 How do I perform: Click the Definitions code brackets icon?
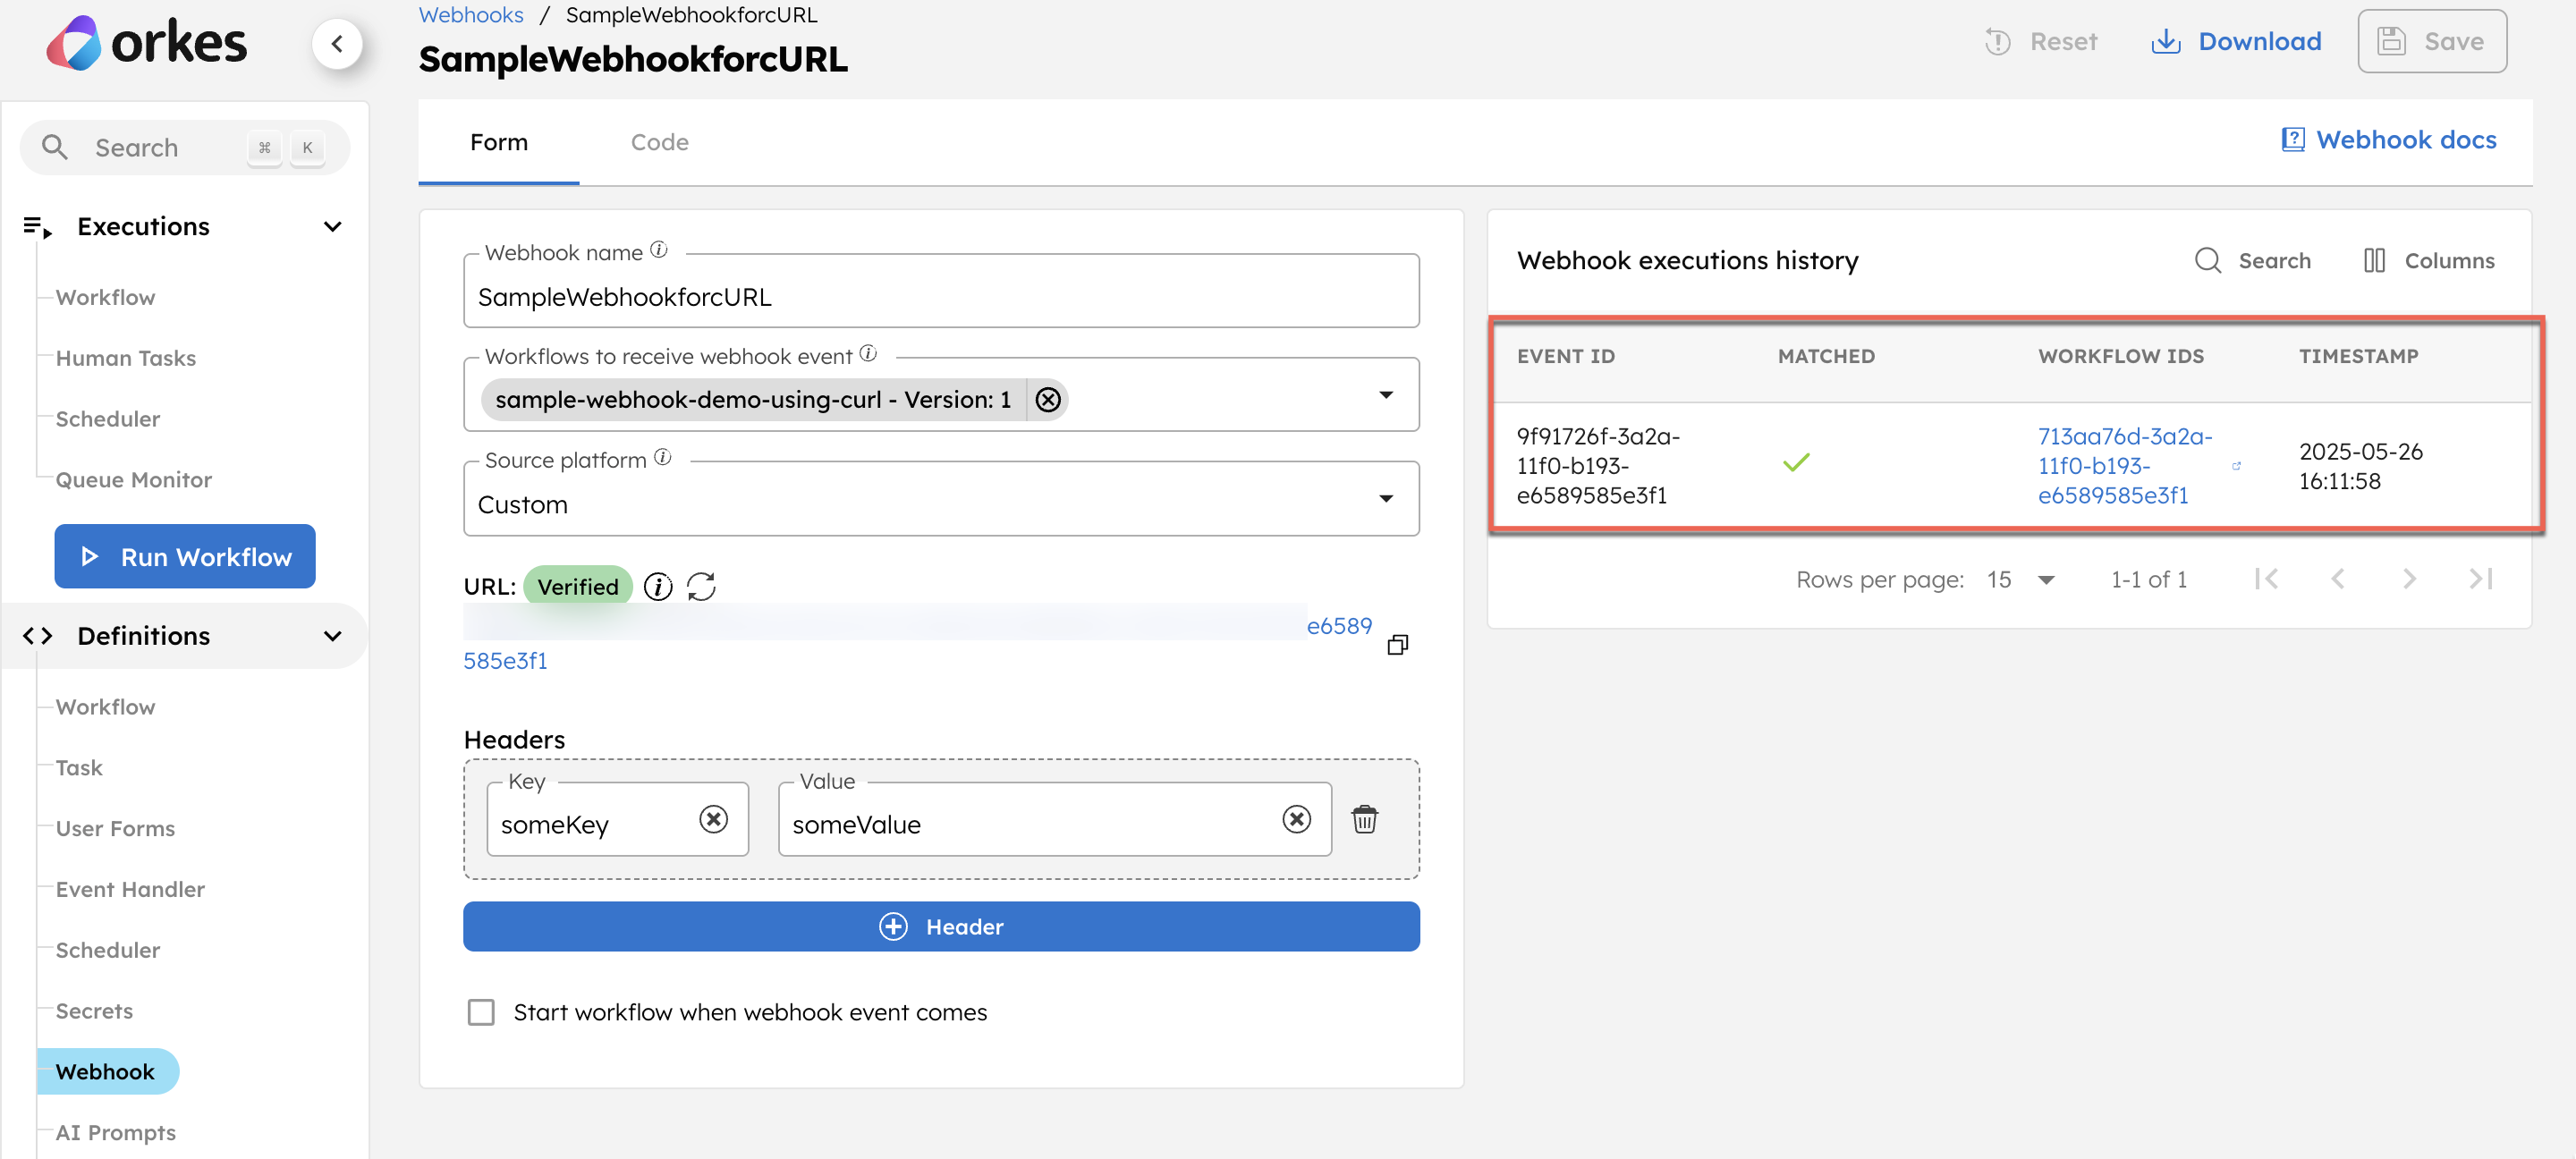[37, 636]
